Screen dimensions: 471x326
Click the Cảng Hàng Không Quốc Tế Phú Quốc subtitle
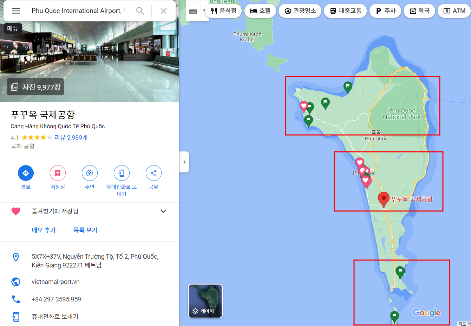58,126
